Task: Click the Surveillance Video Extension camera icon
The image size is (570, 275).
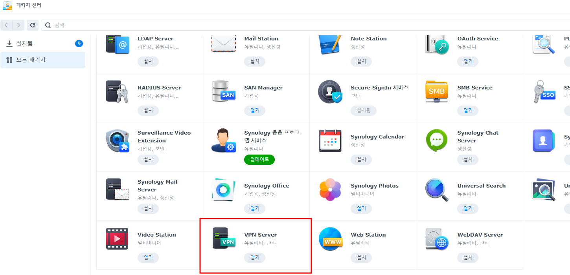Action: coord(117,141)
